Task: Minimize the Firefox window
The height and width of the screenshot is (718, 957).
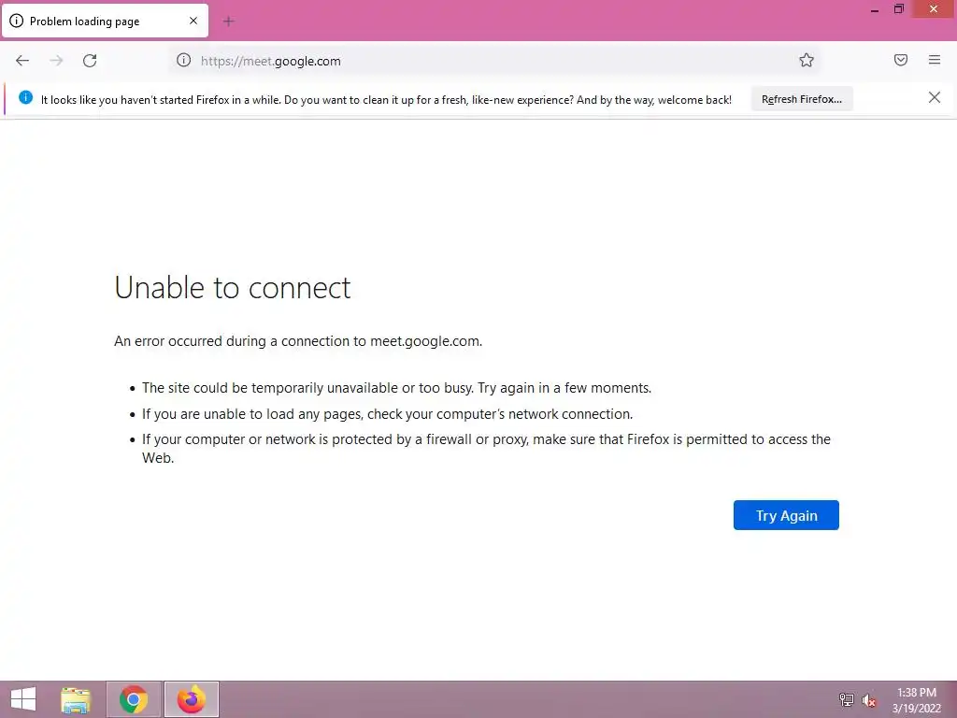Action: 874,9
